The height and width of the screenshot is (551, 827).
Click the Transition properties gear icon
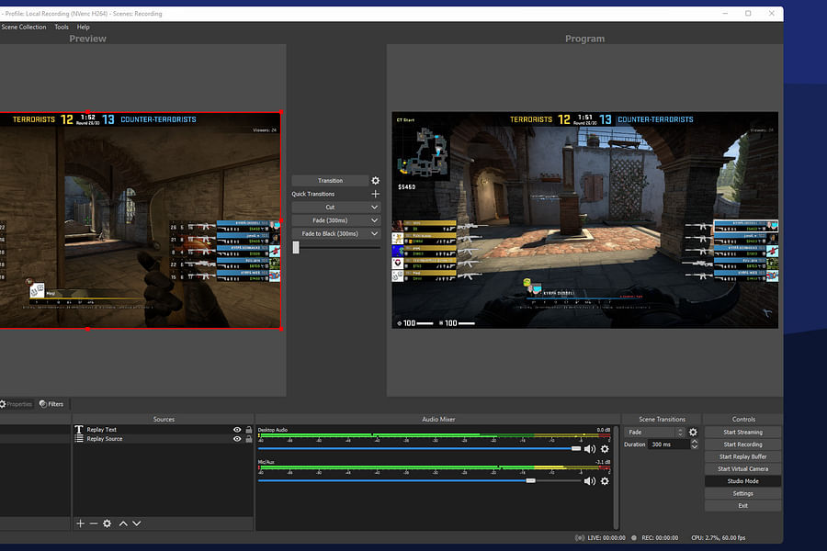(375, 180)
